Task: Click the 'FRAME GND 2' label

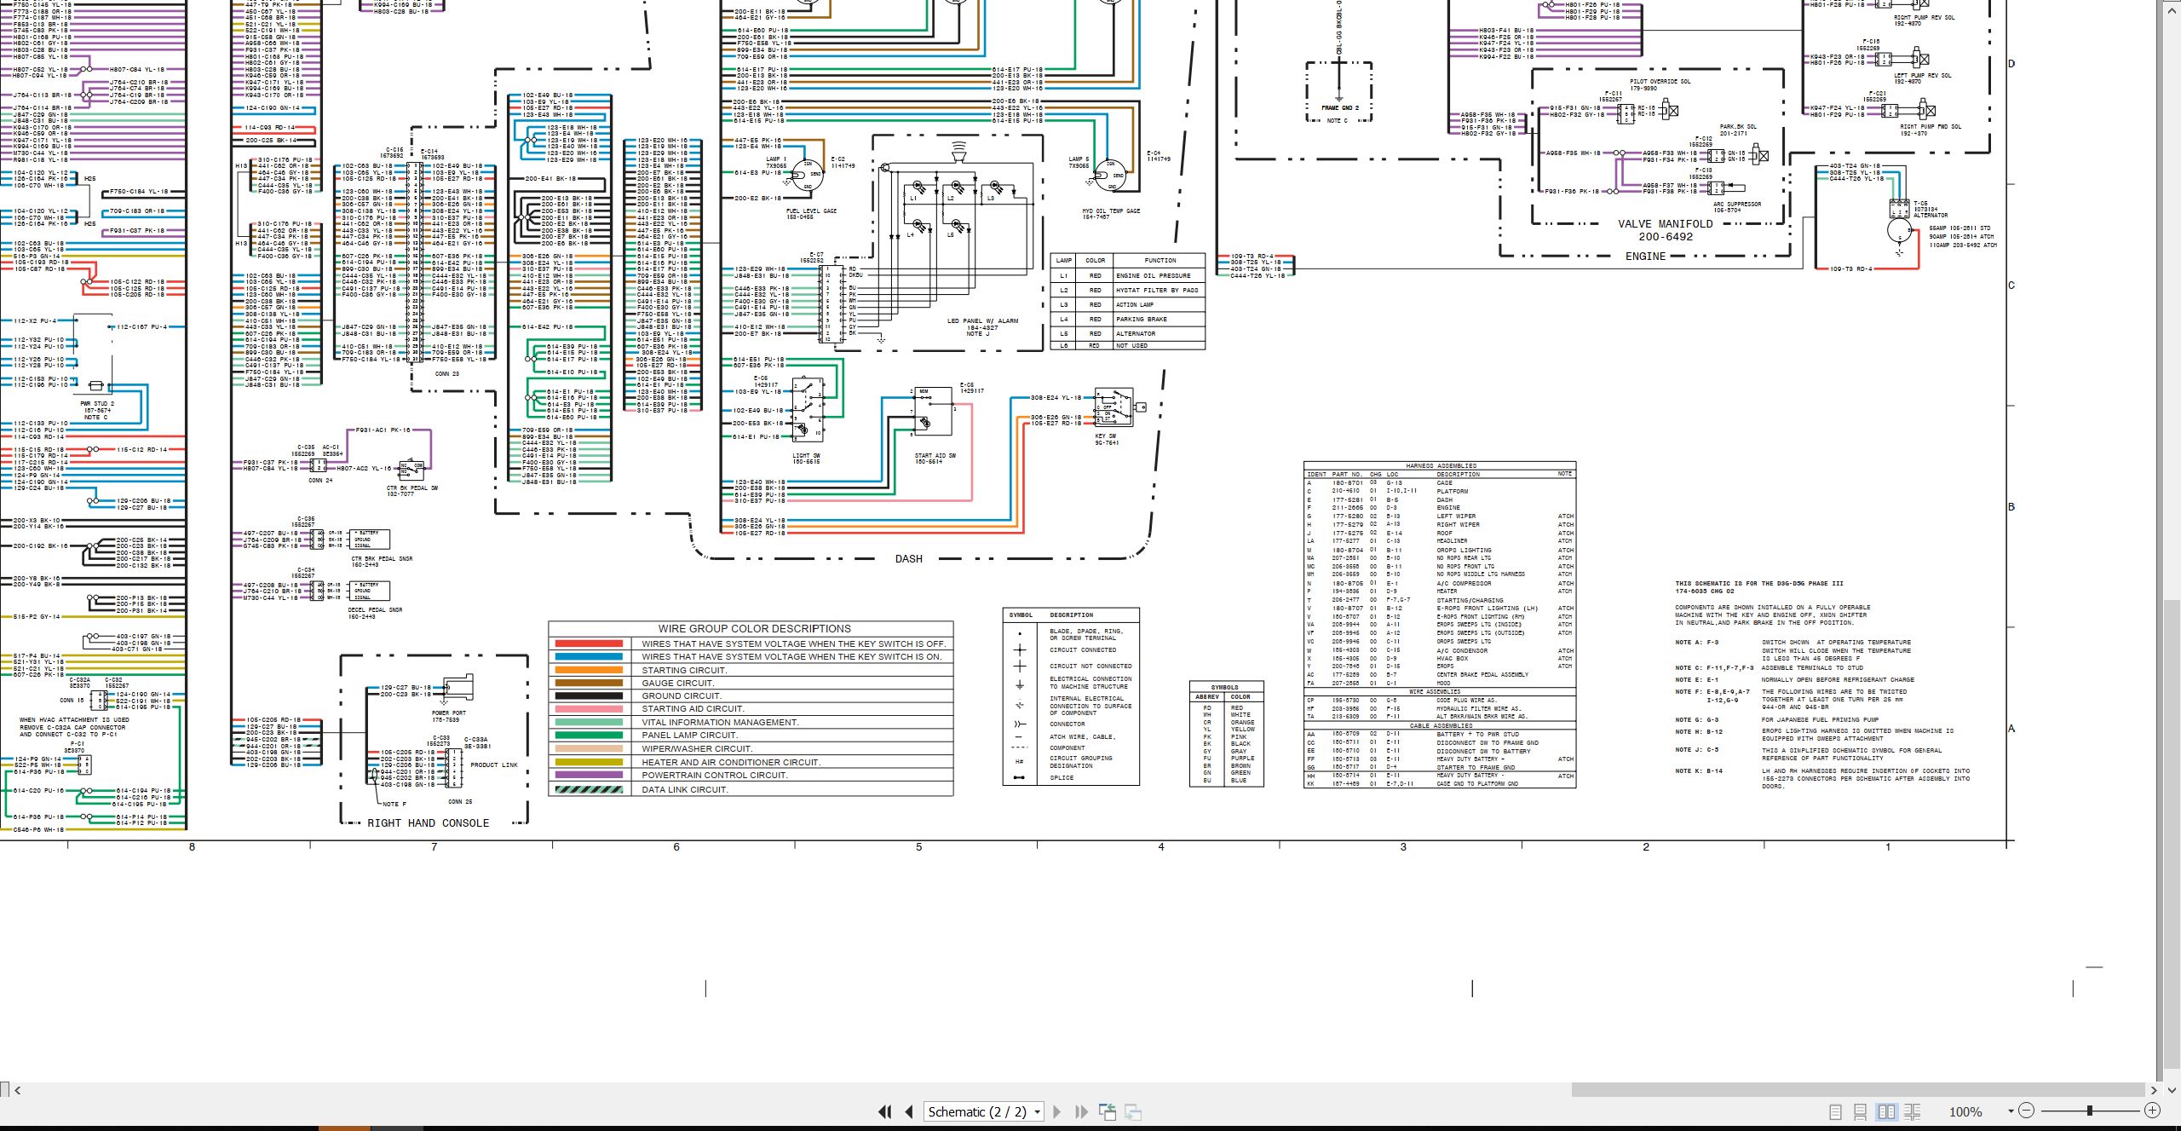Action: click(1340, 108)
